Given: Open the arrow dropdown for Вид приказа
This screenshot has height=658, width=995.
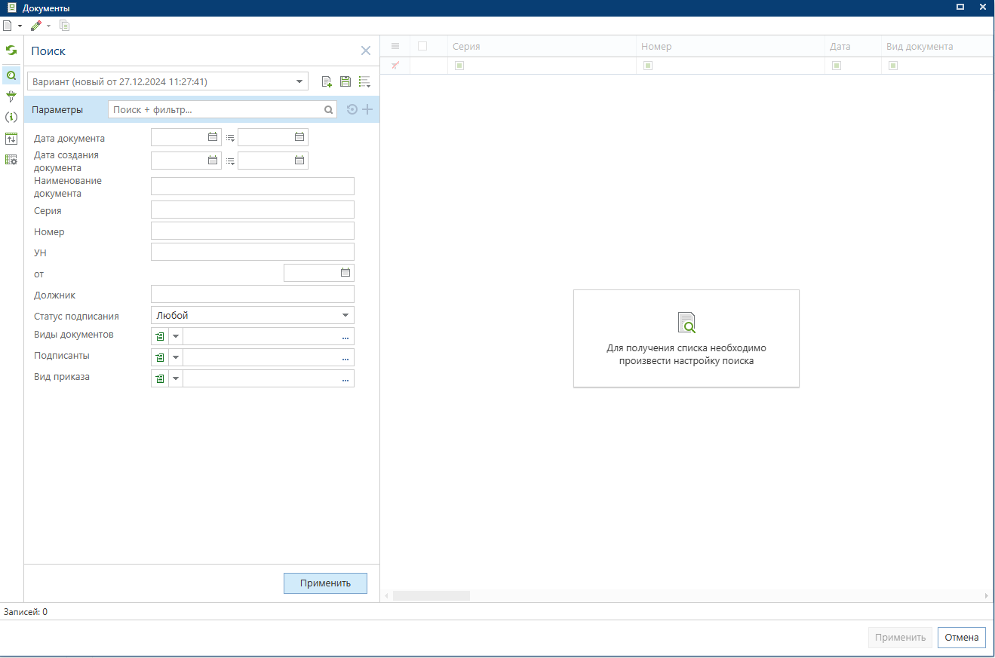Looking at the screenshot, I should pyautogui.click(x=176, y=379).
